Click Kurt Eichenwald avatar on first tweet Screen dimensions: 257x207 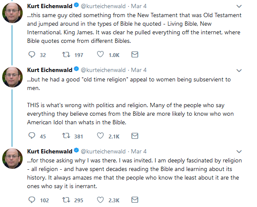12,13
